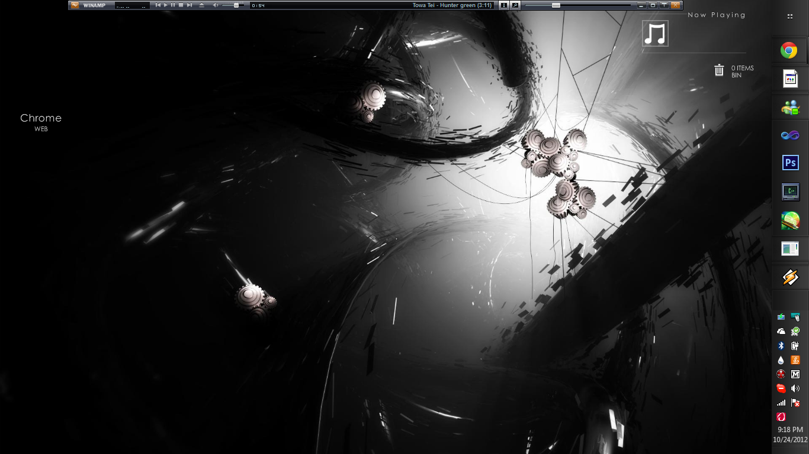Launch Photoshop from the right dock
This screenshot has width=809, height=454.
click(x=791, y=162)
